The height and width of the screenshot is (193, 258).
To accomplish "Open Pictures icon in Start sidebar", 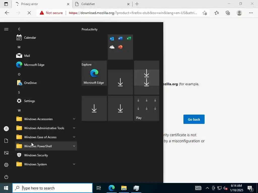I will tap(6, 153).
